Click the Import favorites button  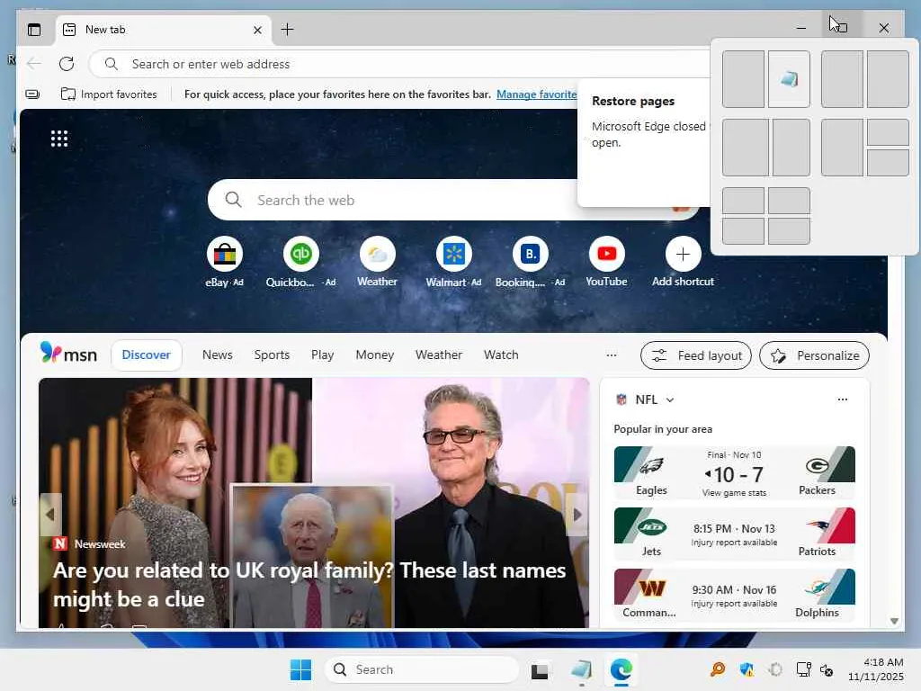tap(109, 94)
